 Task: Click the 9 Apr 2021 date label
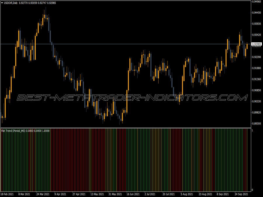coord(60,194)
